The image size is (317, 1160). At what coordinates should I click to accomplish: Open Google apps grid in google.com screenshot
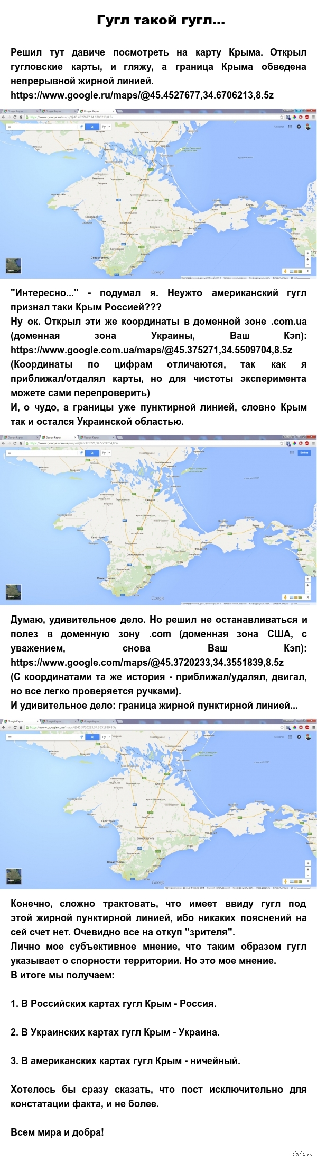click(290, 737)
